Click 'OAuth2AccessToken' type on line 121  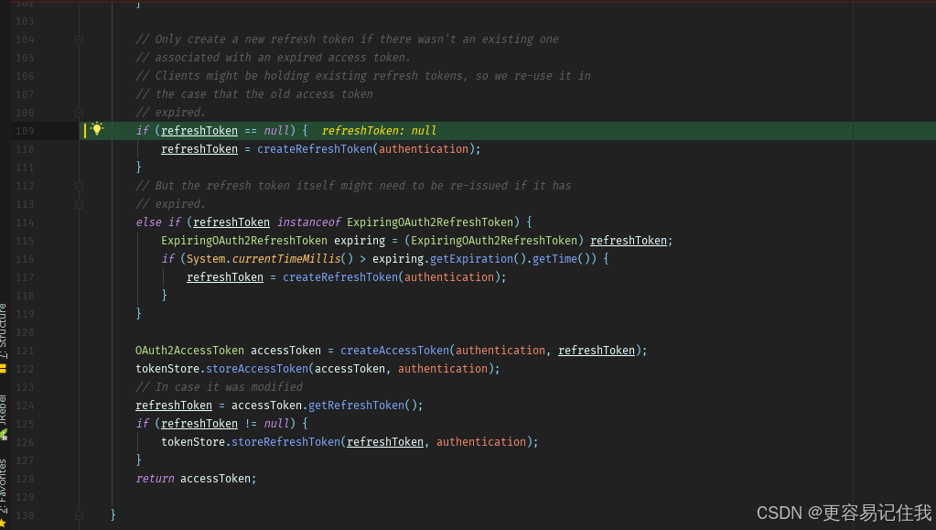[189, 351]
